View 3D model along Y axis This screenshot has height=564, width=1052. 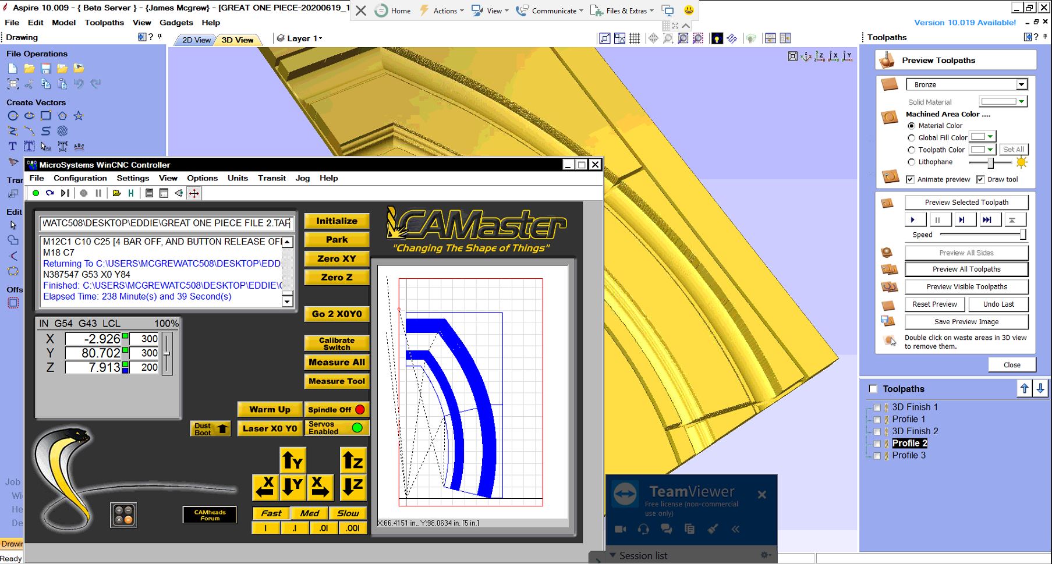pos(847,56)
